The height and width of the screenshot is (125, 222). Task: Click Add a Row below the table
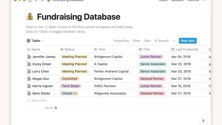coord(39,100)
